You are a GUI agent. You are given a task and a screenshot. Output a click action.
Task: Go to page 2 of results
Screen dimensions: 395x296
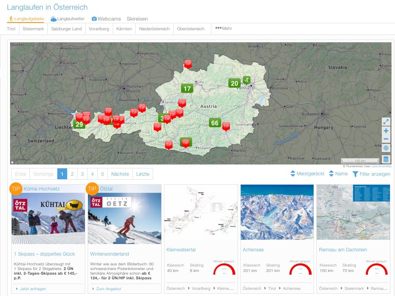(72, 174)
